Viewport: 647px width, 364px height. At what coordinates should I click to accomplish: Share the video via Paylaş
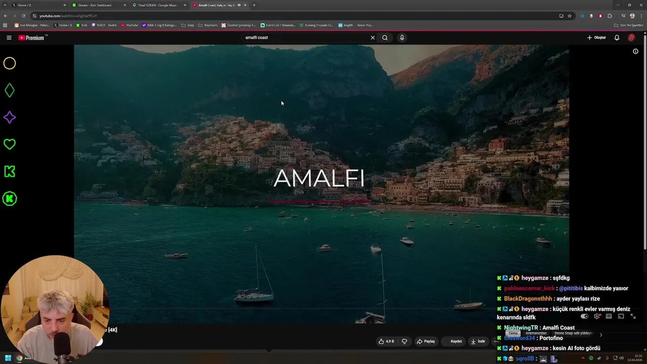[x=426, y=341]
